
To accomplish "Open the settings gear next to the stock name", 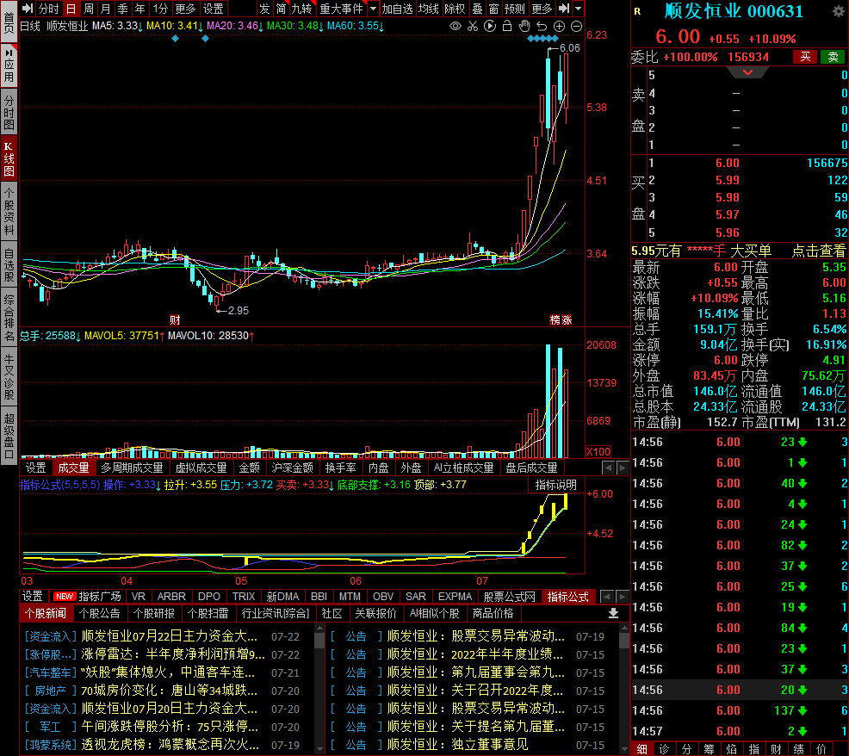I will click(838, 11).
